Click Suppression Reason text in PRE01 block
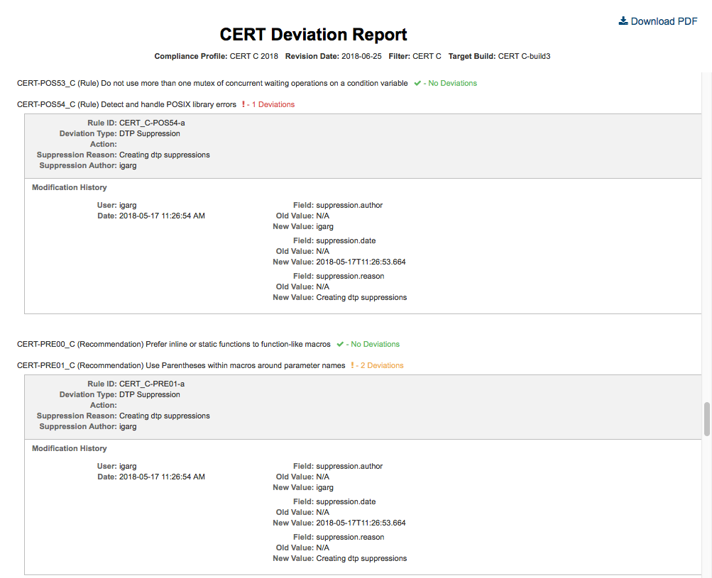This screenshot has width=712, height=578. pyautogui.click(x=165, y=416)
